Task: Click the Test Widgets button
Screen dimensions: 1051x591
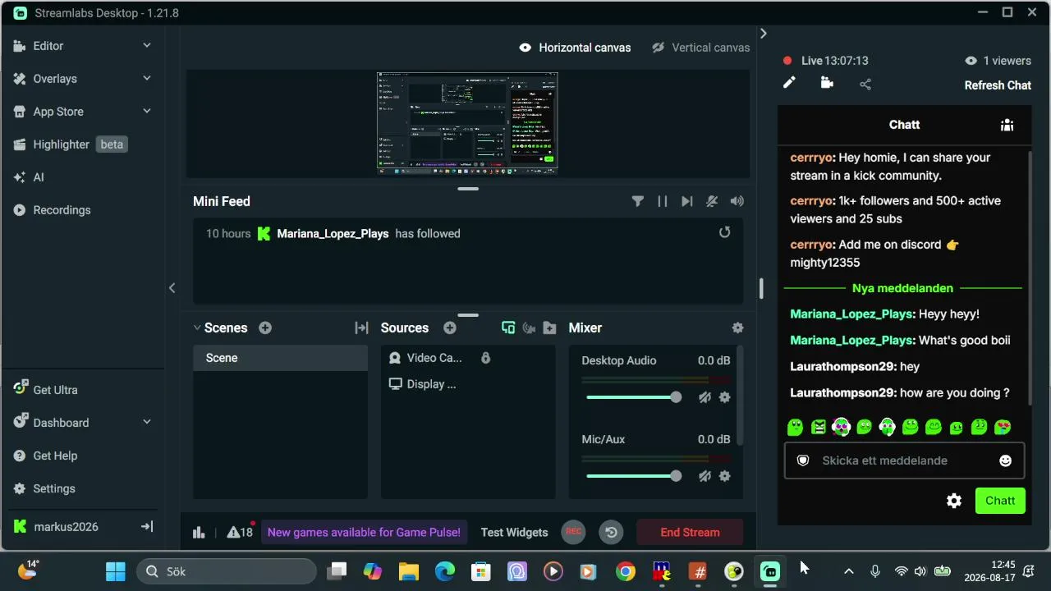Action: tap(514, 532)
